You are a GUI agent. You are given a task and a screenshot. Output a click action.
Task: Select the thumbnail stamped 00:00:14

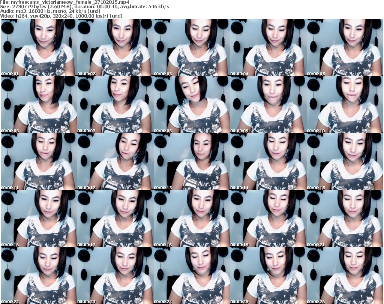[x=268, y=162]
